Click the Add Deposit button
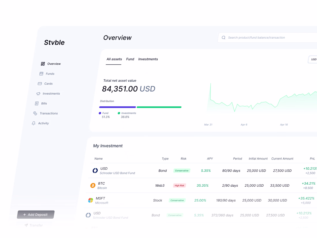Viewport: 317px width, 238px height. [x=36, y=215]
